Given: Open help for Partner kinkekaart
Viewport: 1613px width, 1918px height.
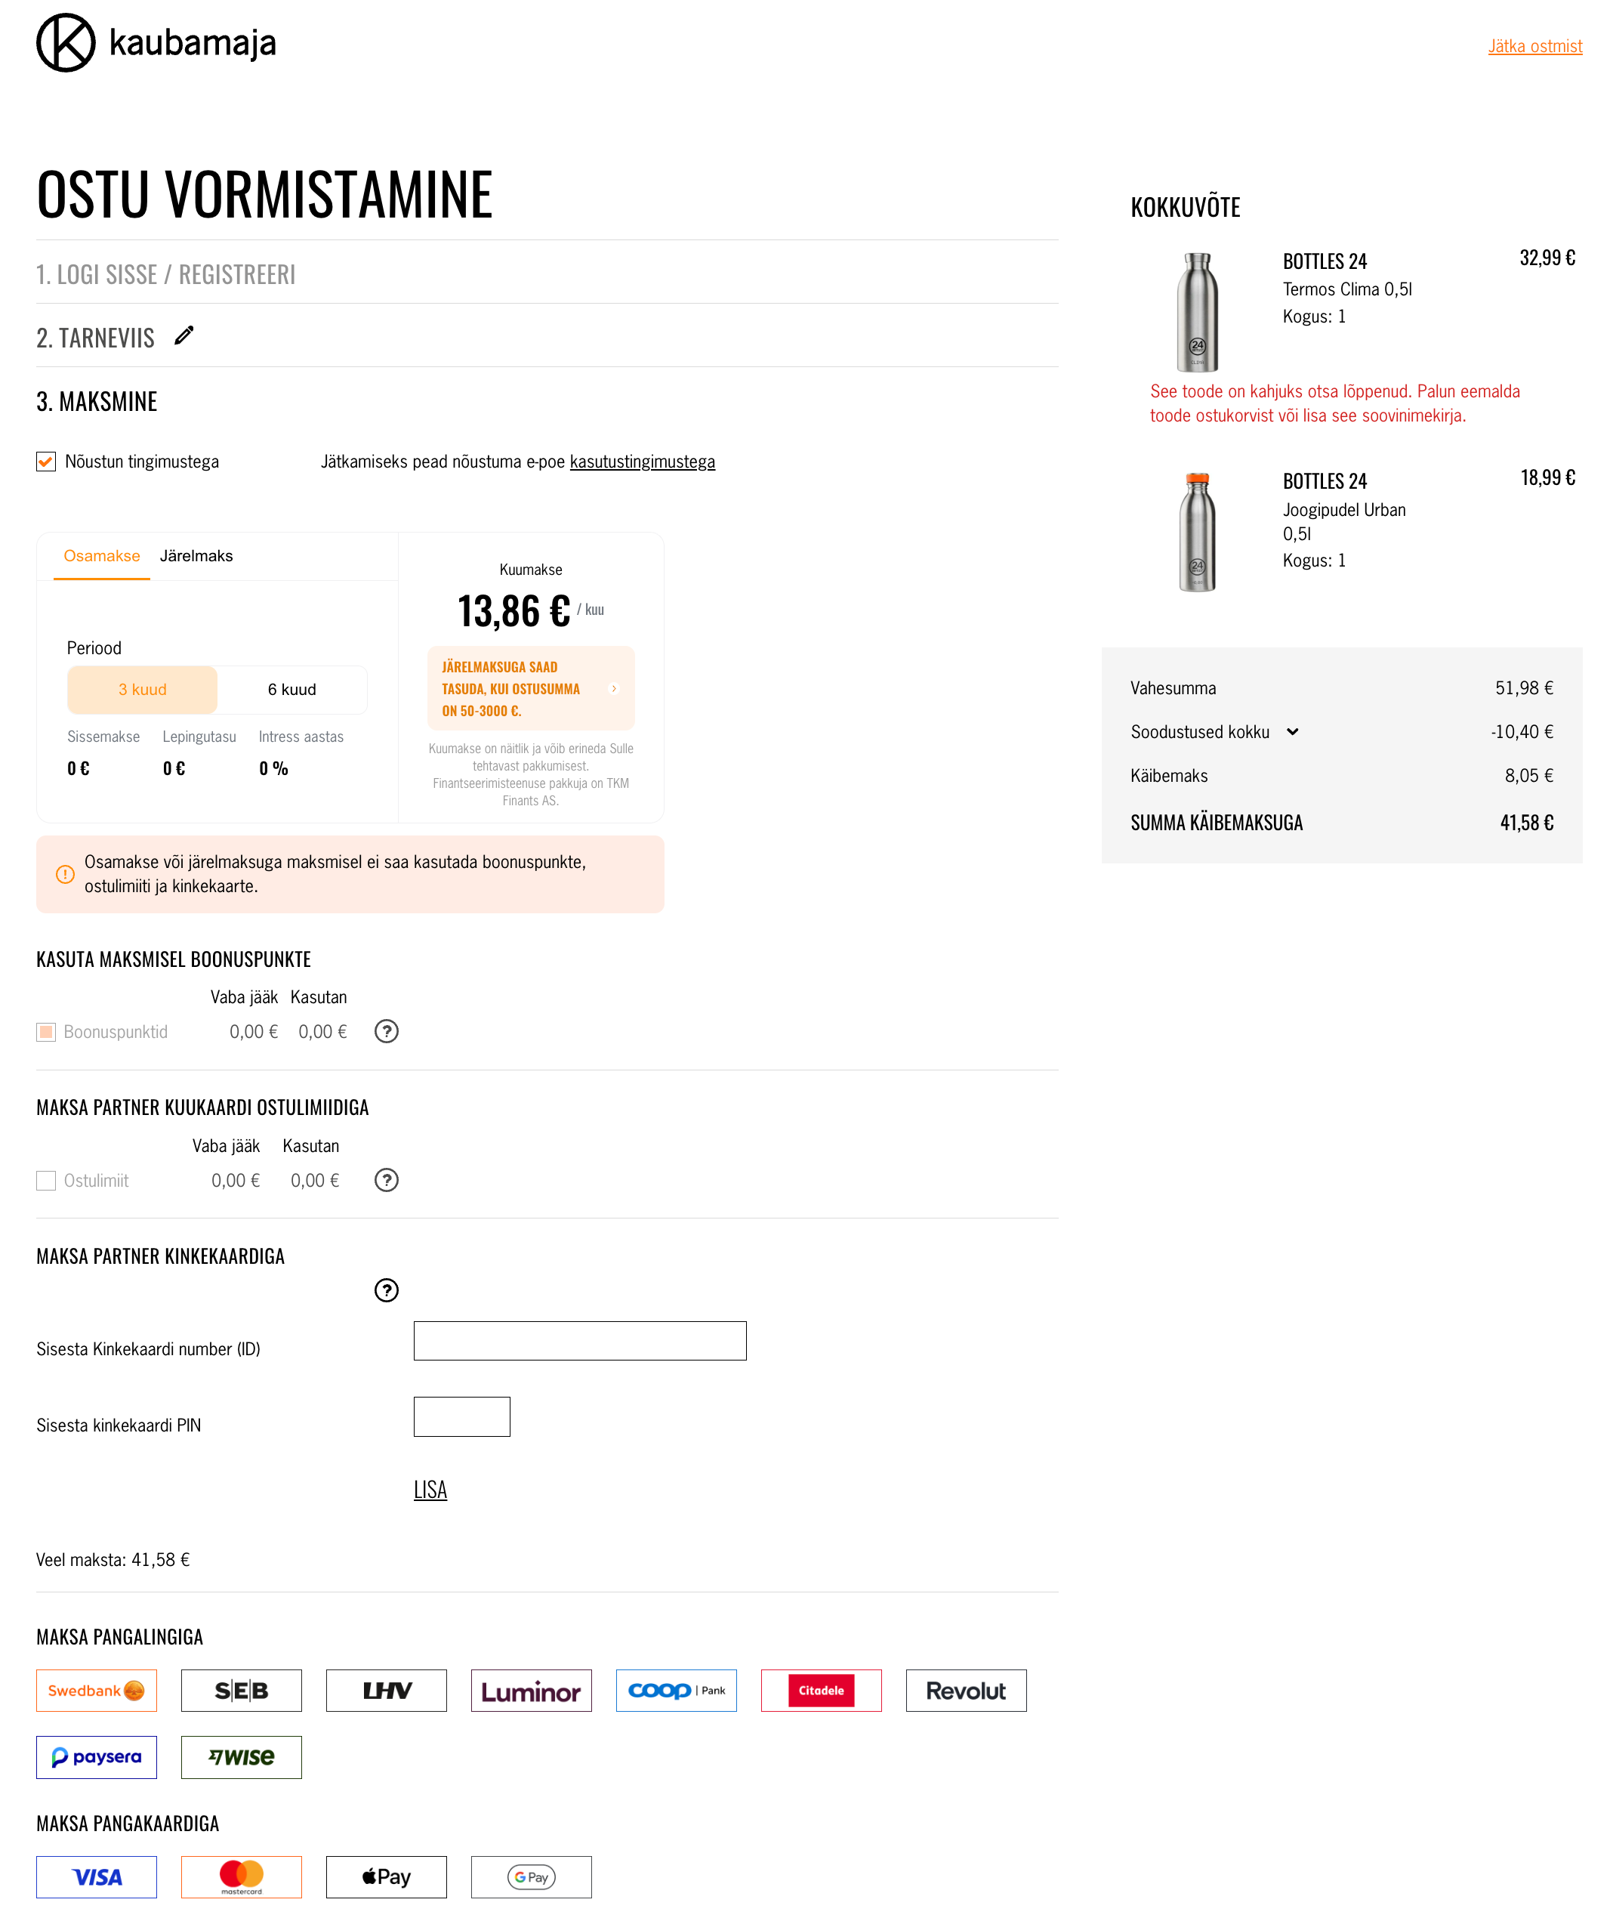Looking at the screenshot, I should (387, 1290).
